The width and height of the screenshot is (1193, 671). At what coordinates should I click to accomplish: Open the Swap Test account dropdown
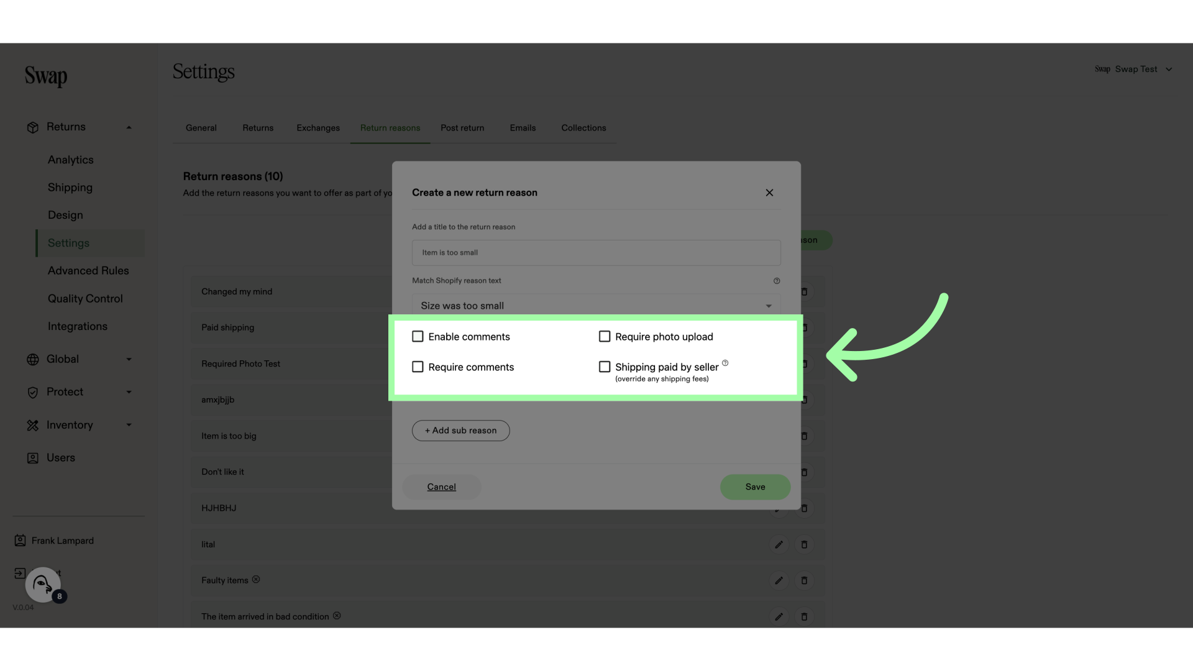click(x=1133, y=69)
